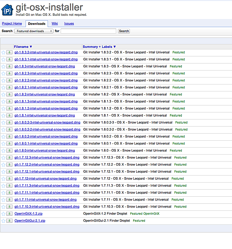This screenshot has height=249, width=232.
Task: Select the Downloads tab
Action: tap(37, 24)
